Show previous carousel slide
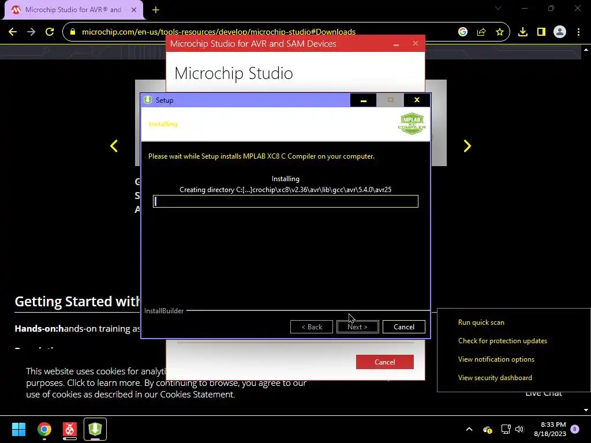This screenshot has height=443, width=591. pyautogui.click(x=114, y=146)
